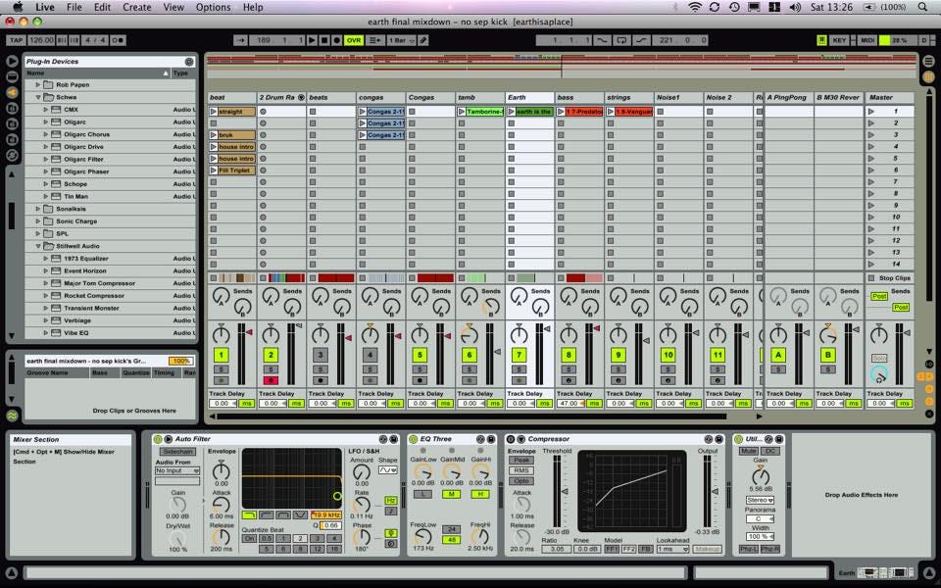
Task: Launch scene 1 in Master track
Action: (871, 112)
